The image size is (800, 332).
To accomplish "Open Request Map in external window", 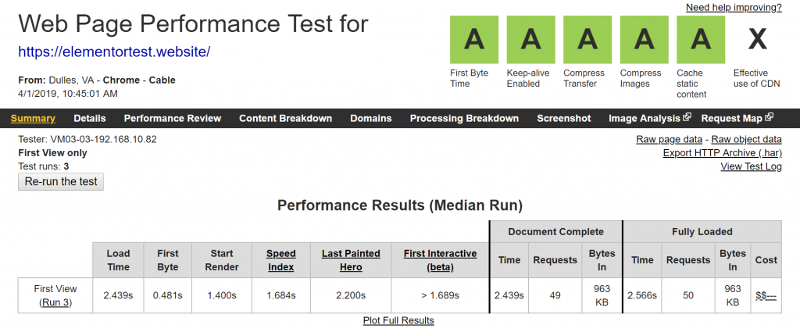I will [737, 119].
